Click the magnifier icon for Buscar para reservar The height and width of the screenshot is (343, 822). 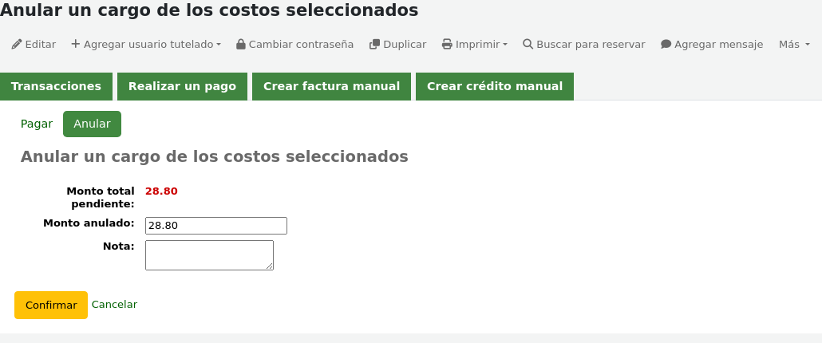pos(528,44)
